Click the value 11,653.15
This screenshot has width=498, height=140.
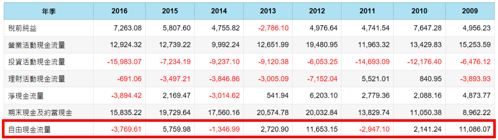tap(322, 129)
